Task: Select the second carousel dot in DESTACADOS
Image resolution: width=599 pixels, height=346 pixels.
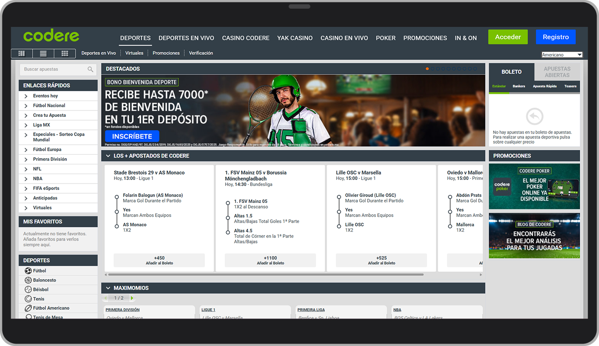Action: 433,69
